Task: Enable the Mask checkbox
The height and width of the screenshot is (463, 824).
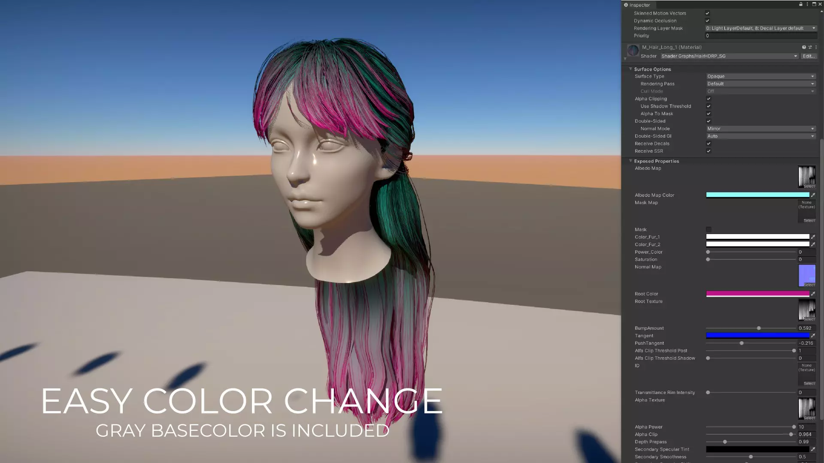Action: tap(709, 229)
